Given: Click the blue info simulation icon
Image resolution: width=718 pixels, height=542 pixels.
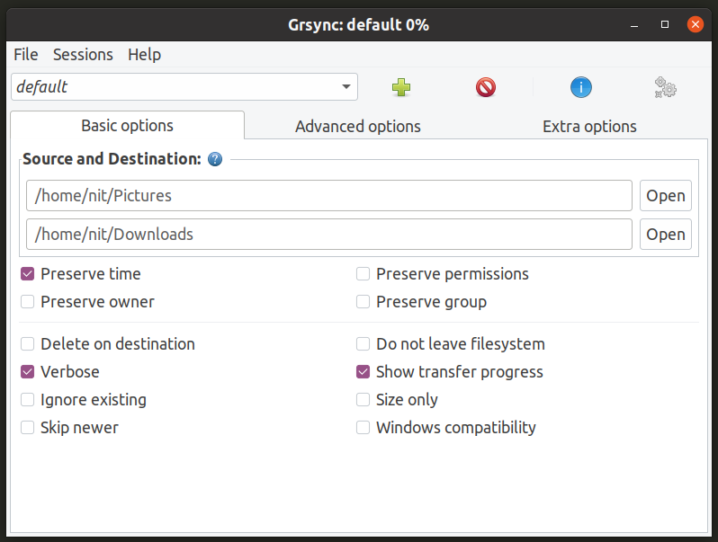Looking at the screenshot, I should click(581, 87).
